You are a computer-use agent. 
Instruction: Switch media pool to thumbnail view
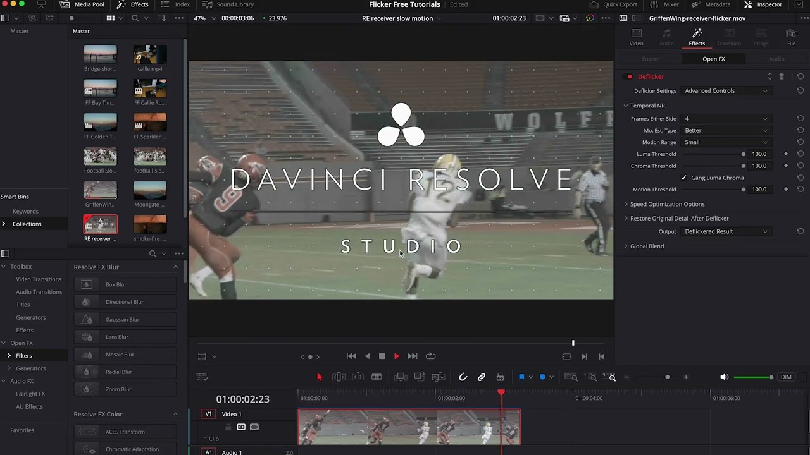110,18
